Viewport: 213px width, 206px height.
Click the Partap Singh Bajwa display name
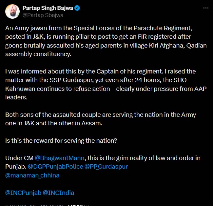coord(48,8)
